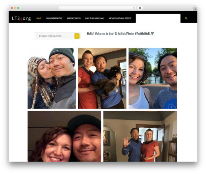Open Archived Wedding Website menu item
This screenshot has height=174, width=206.
(x=120, y=19)
